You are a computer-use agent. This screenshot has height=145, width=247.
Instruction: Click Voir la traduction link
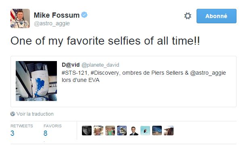pyautogui.click(x=35, y=114)
